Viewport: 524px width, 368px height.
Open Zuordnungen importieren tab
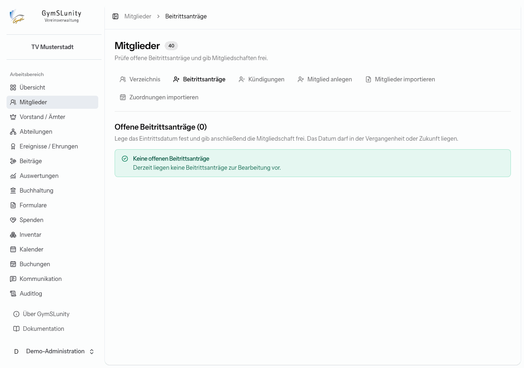pyautogui.click(x=159, y=97)
